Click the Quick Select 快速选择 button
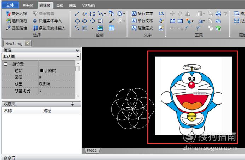The image size is (245, 160). [x=16, y=13]
